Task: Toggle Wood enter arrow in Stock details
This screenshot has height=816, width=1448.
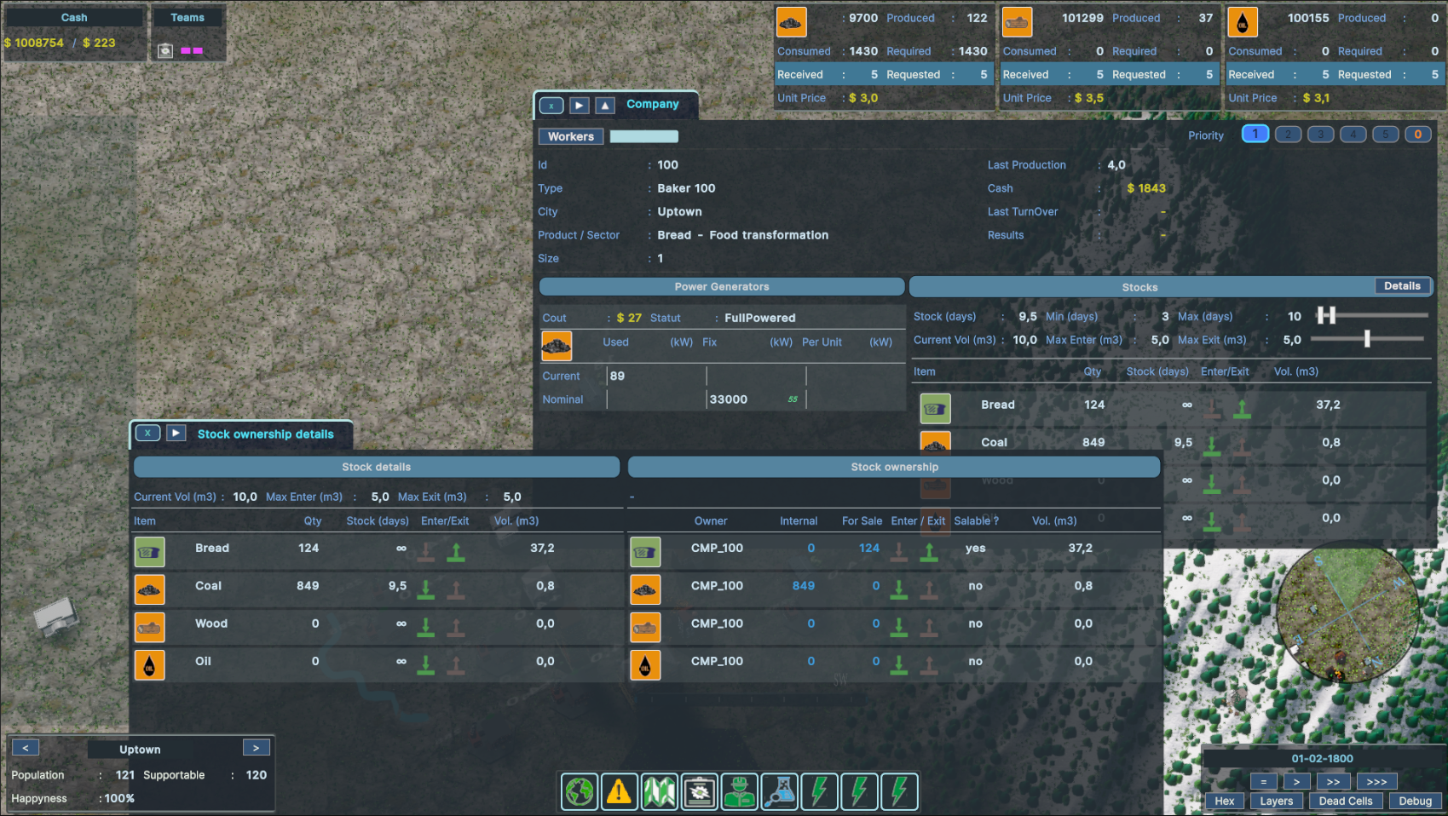Action: 426,628
